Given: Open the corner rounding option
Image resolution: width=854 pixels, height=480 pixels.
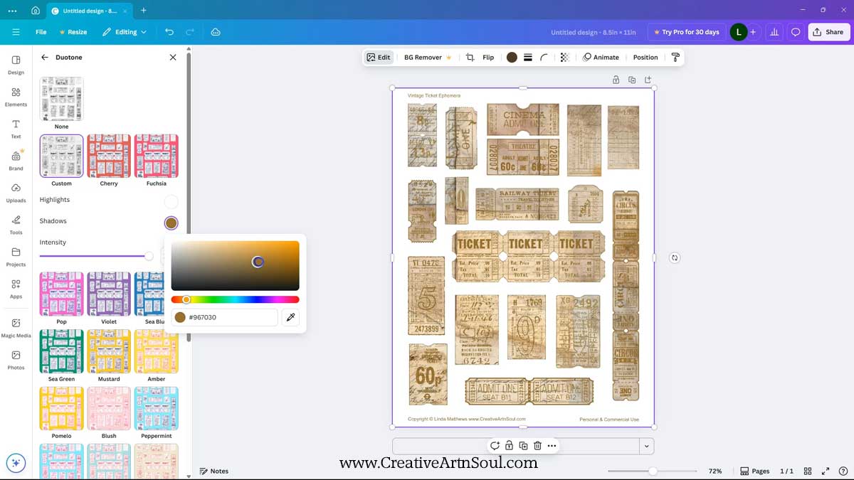Looking at the screenshot, I should pos(544,57).
